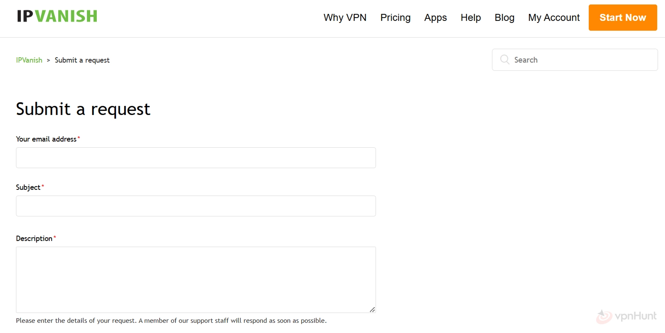This screenshot has height=333, width=665.
Task: Click into the email address field
Action: [196, 158]
